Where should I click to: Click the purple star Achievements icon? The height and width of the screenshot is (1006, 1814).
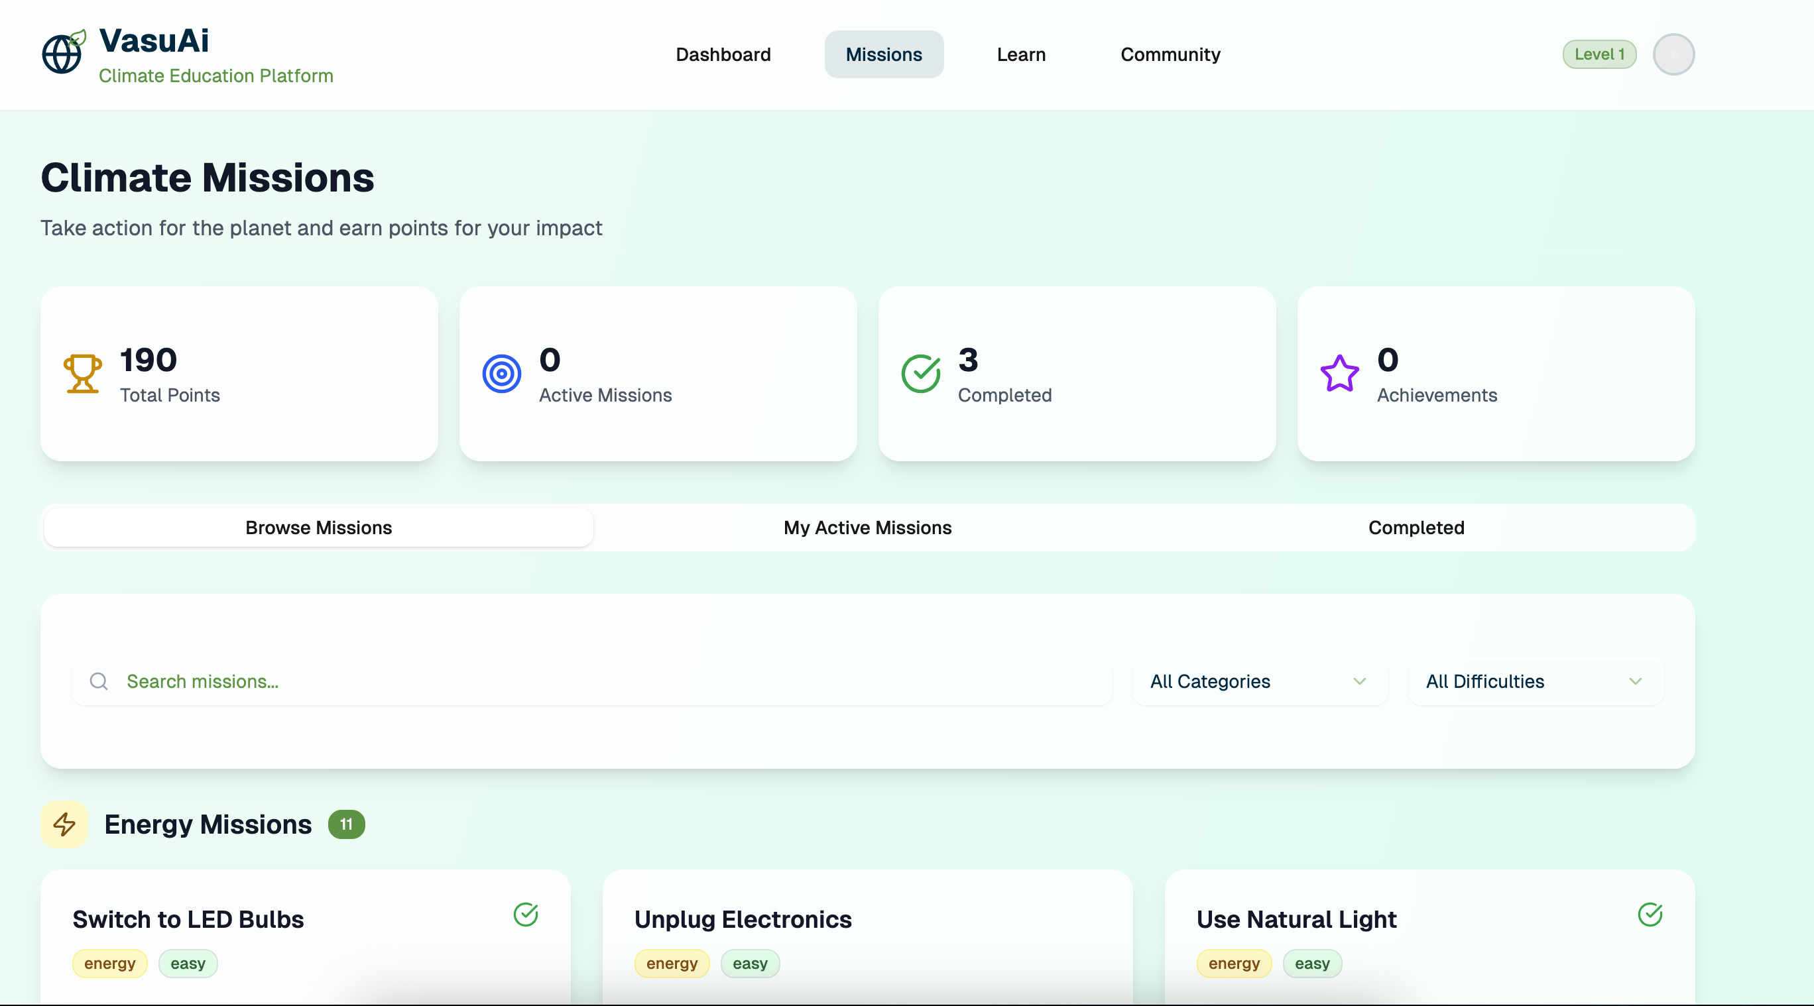[1339, 373]
